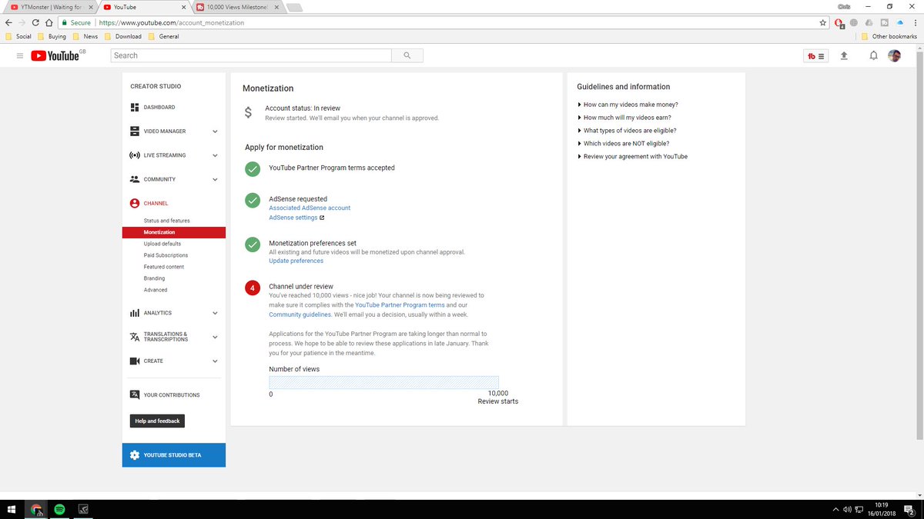Click the Translations & Transcriptions icon
The height and width of the screenshot is (519, 924).
click(135, 337)
